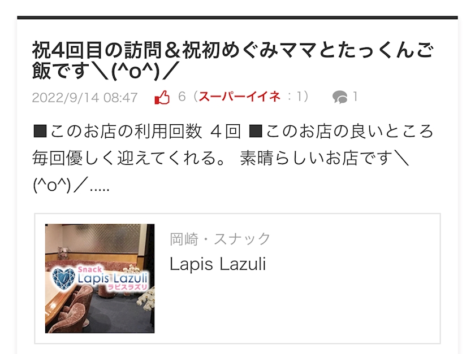
Task: Click the Lapis Lazuli shop name
Action: (218, 264)
